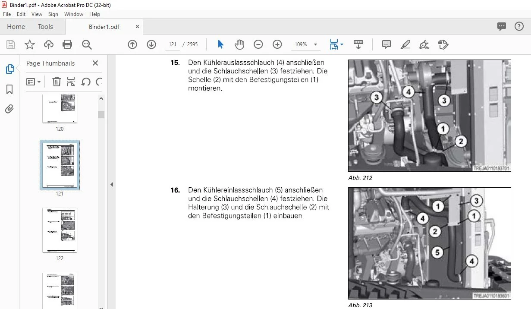Click the Save file icon
Screen dimensions: 531x309
point(11,44)
